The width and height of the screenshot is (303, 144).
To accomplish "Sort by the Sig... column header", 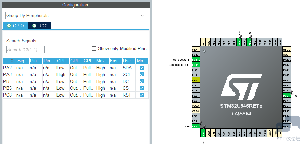I will [23, 61].
